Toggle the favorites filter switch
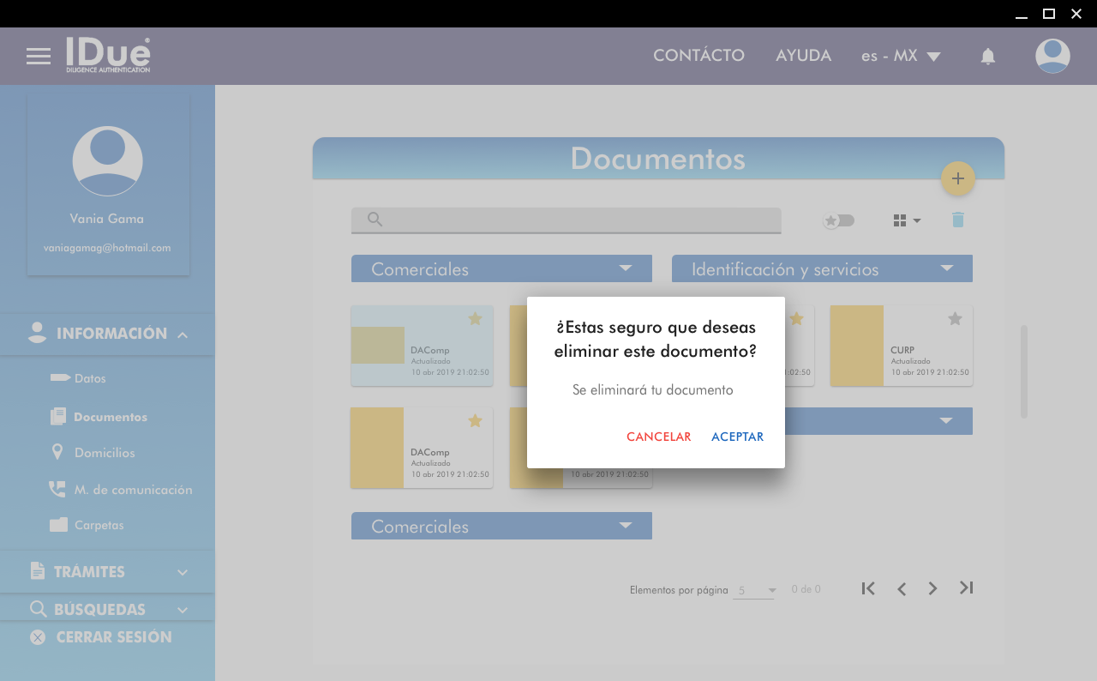This screenshot has width=1097, height=681. coord(838,220)
